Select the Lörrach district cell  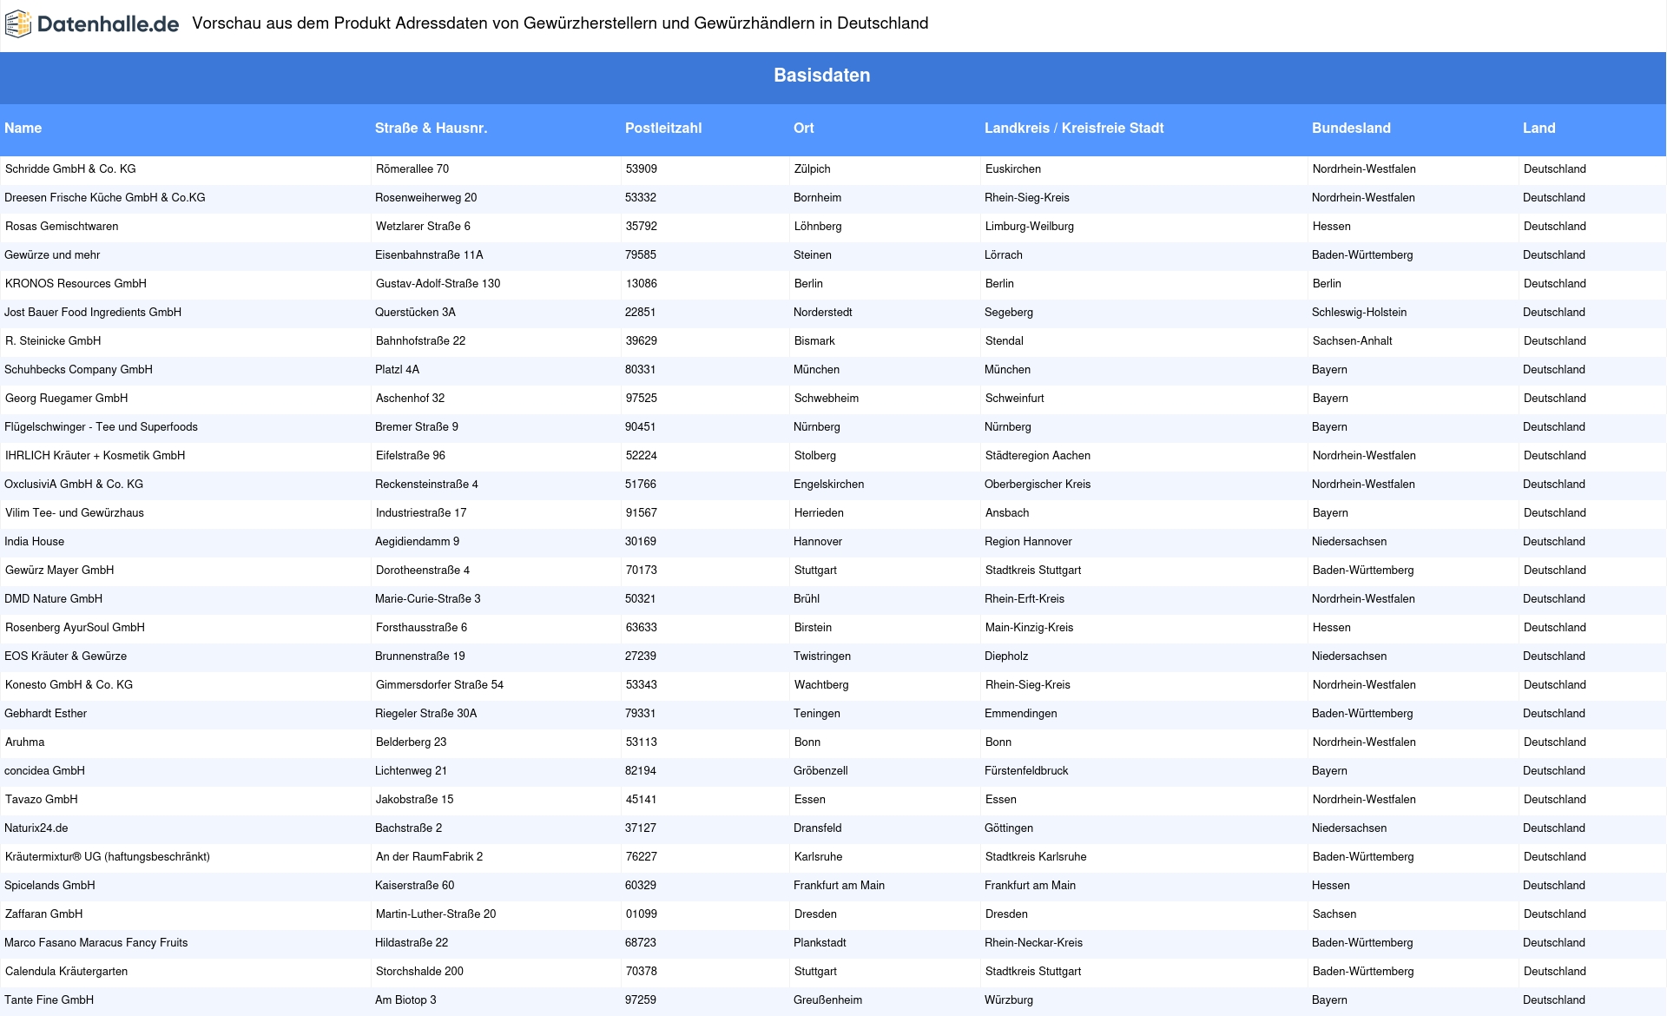(x=1004, y=255)
